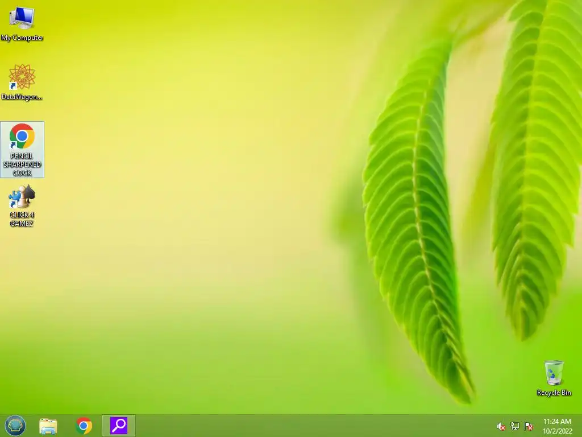Viewport: 582px width, 437px height.
Task: Select the Chrome shortcut labeled PENCIL SHARPENED
Action: (x=22, y=150)
